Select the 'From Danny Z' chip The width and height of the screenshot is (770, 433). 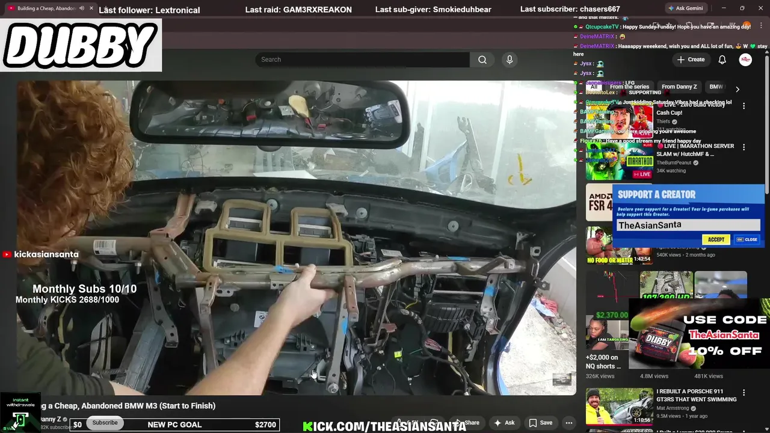(679, 87)
